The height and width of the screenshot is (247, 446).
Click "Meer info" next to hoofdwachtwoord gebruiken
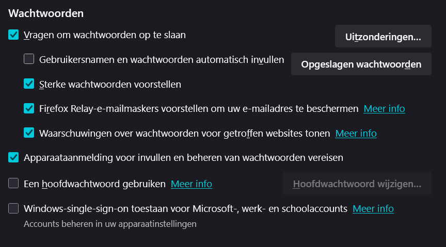191,184
